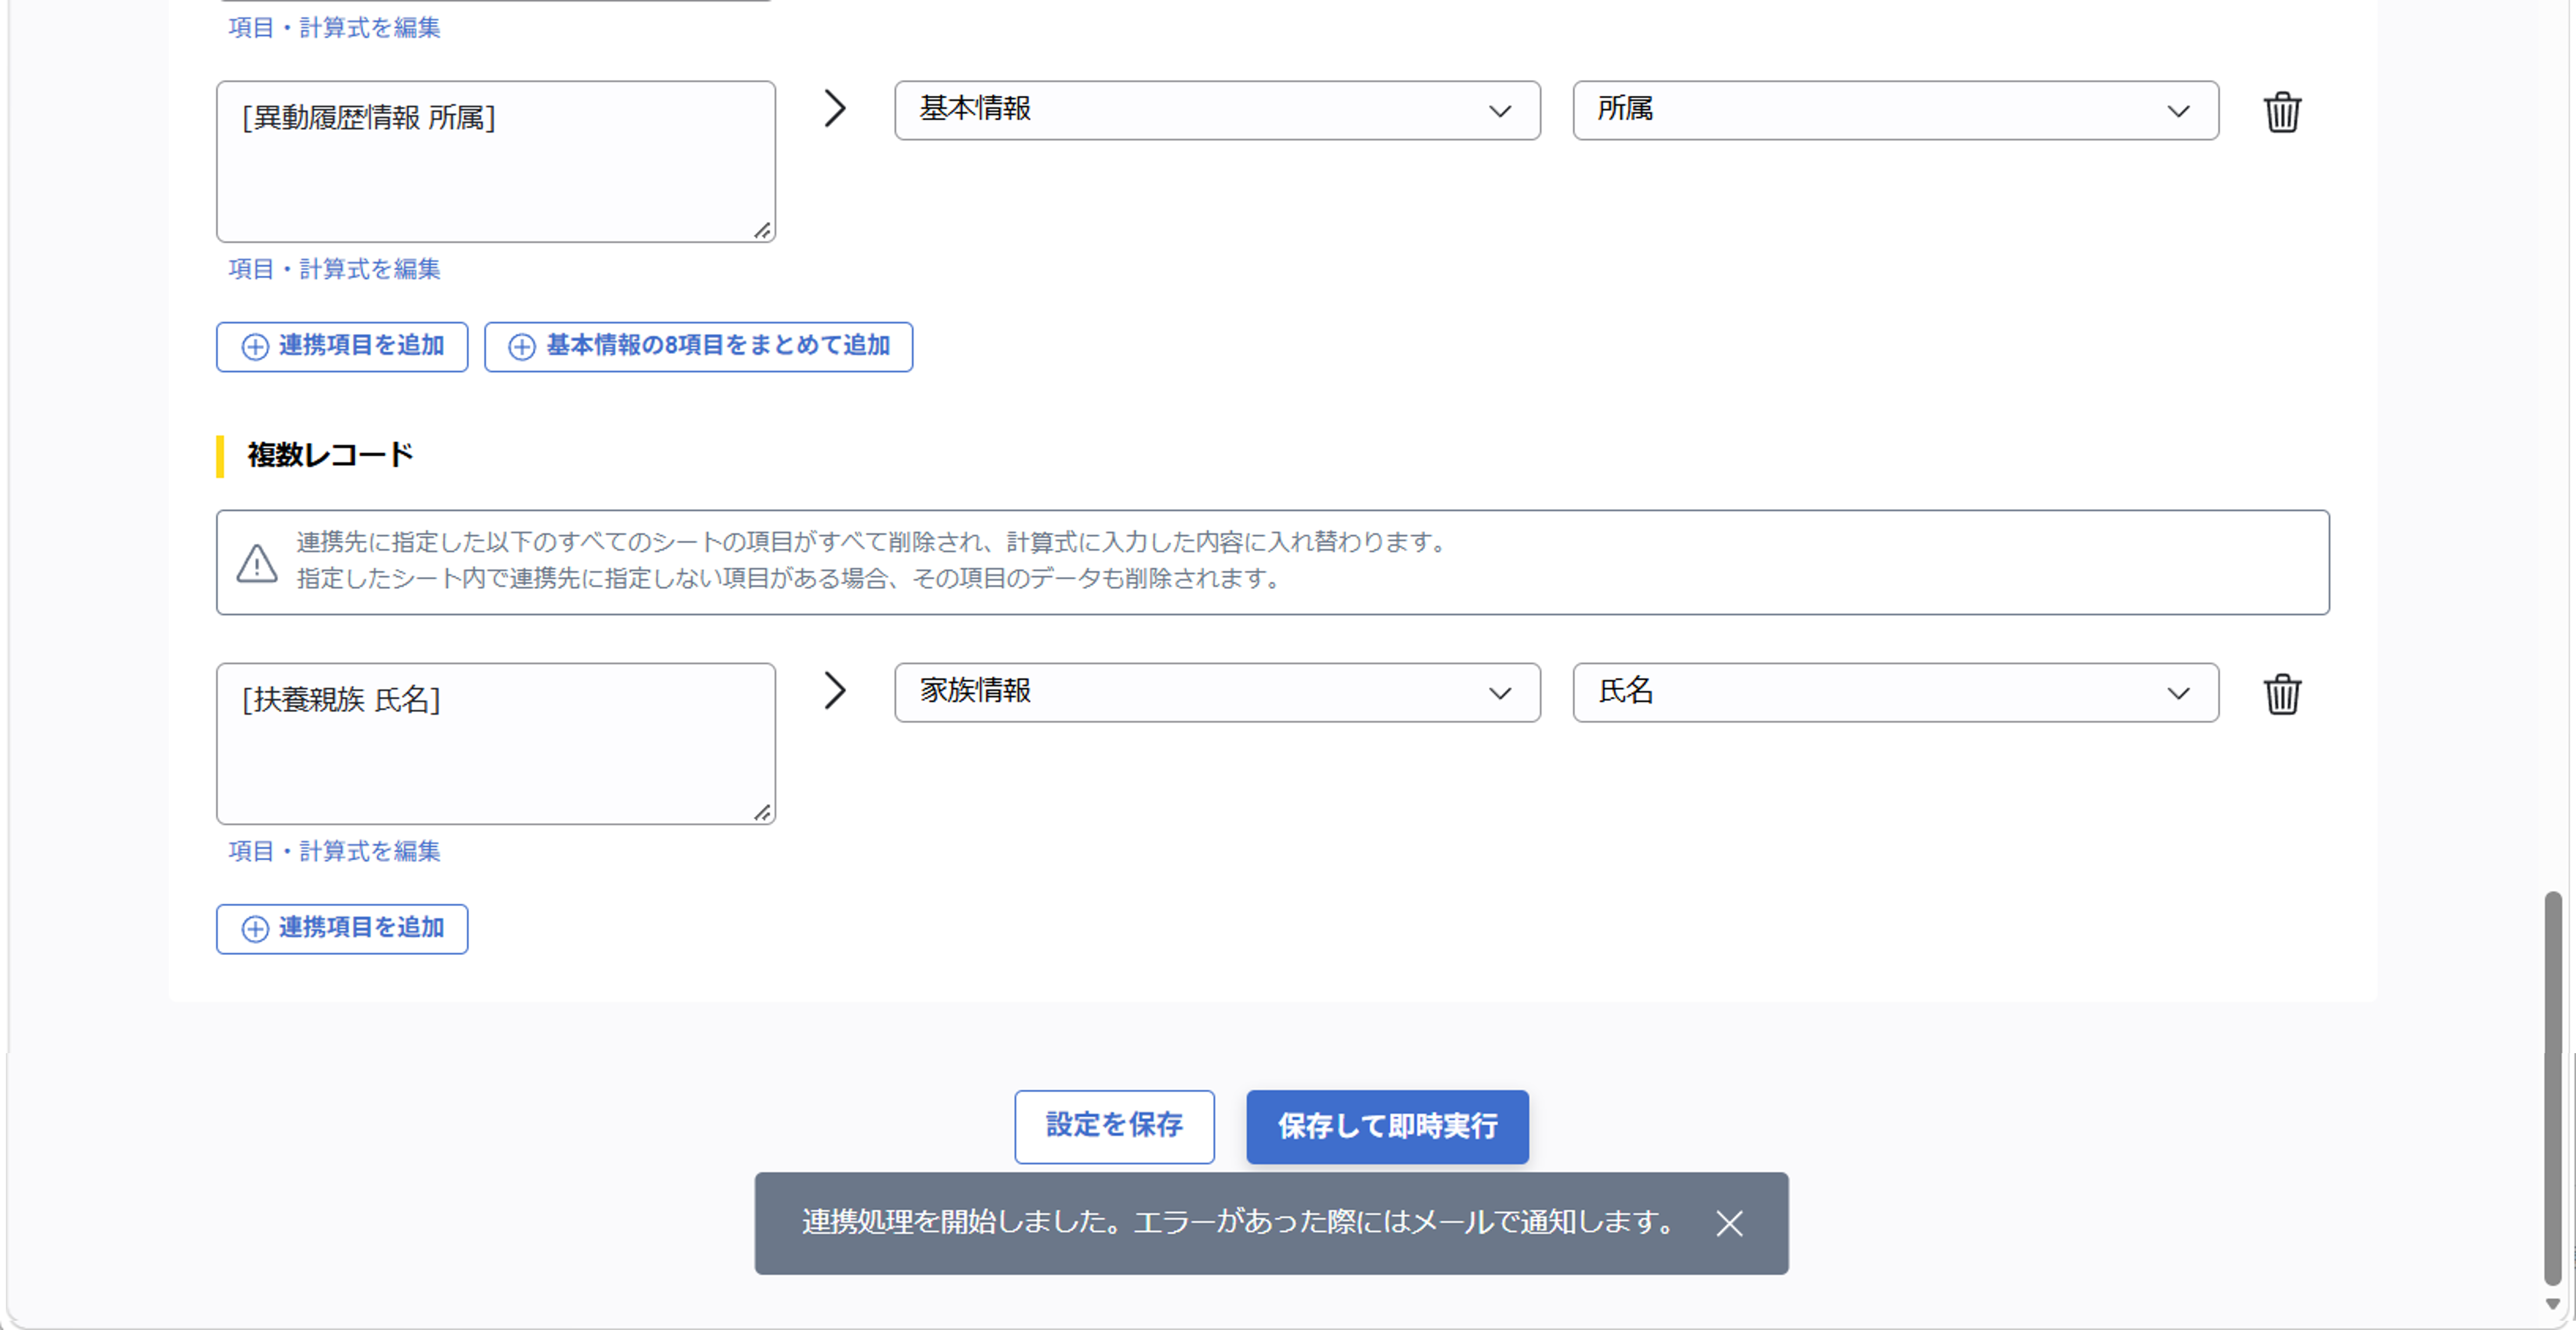Click 設定を保存 button

(1114, 1126)
